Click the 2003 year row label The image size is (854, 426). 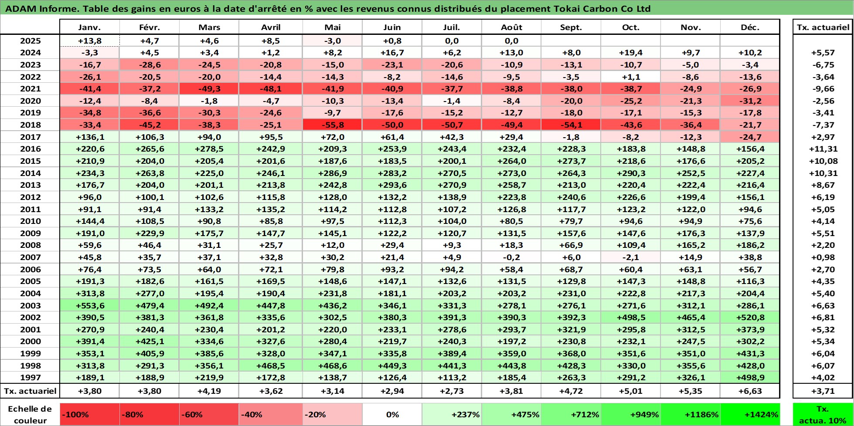(x=30, y=305)
